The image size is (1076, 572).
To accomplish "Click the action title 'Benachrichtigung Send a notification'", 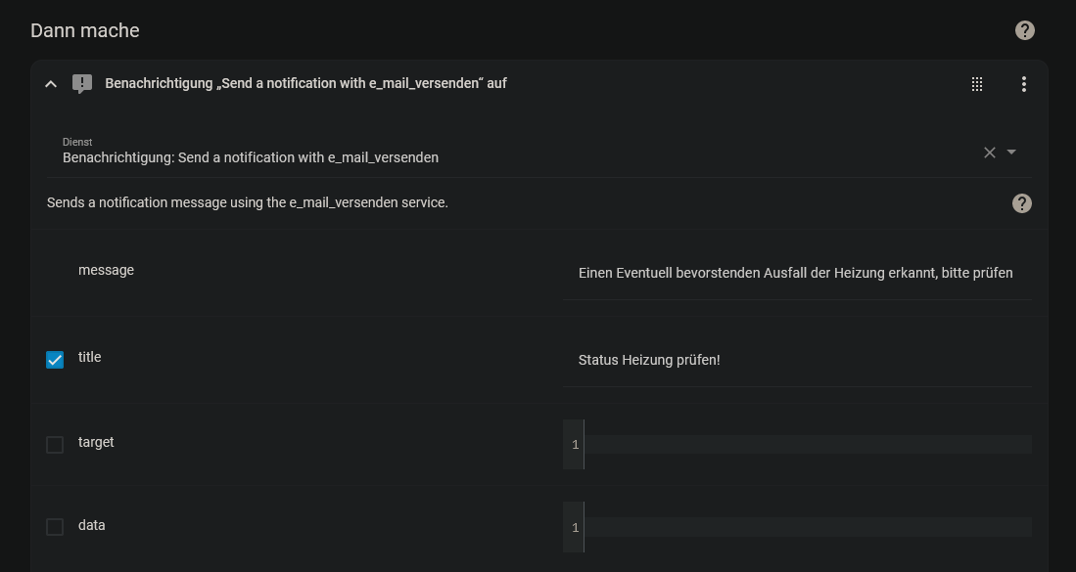I will [305, 84].
